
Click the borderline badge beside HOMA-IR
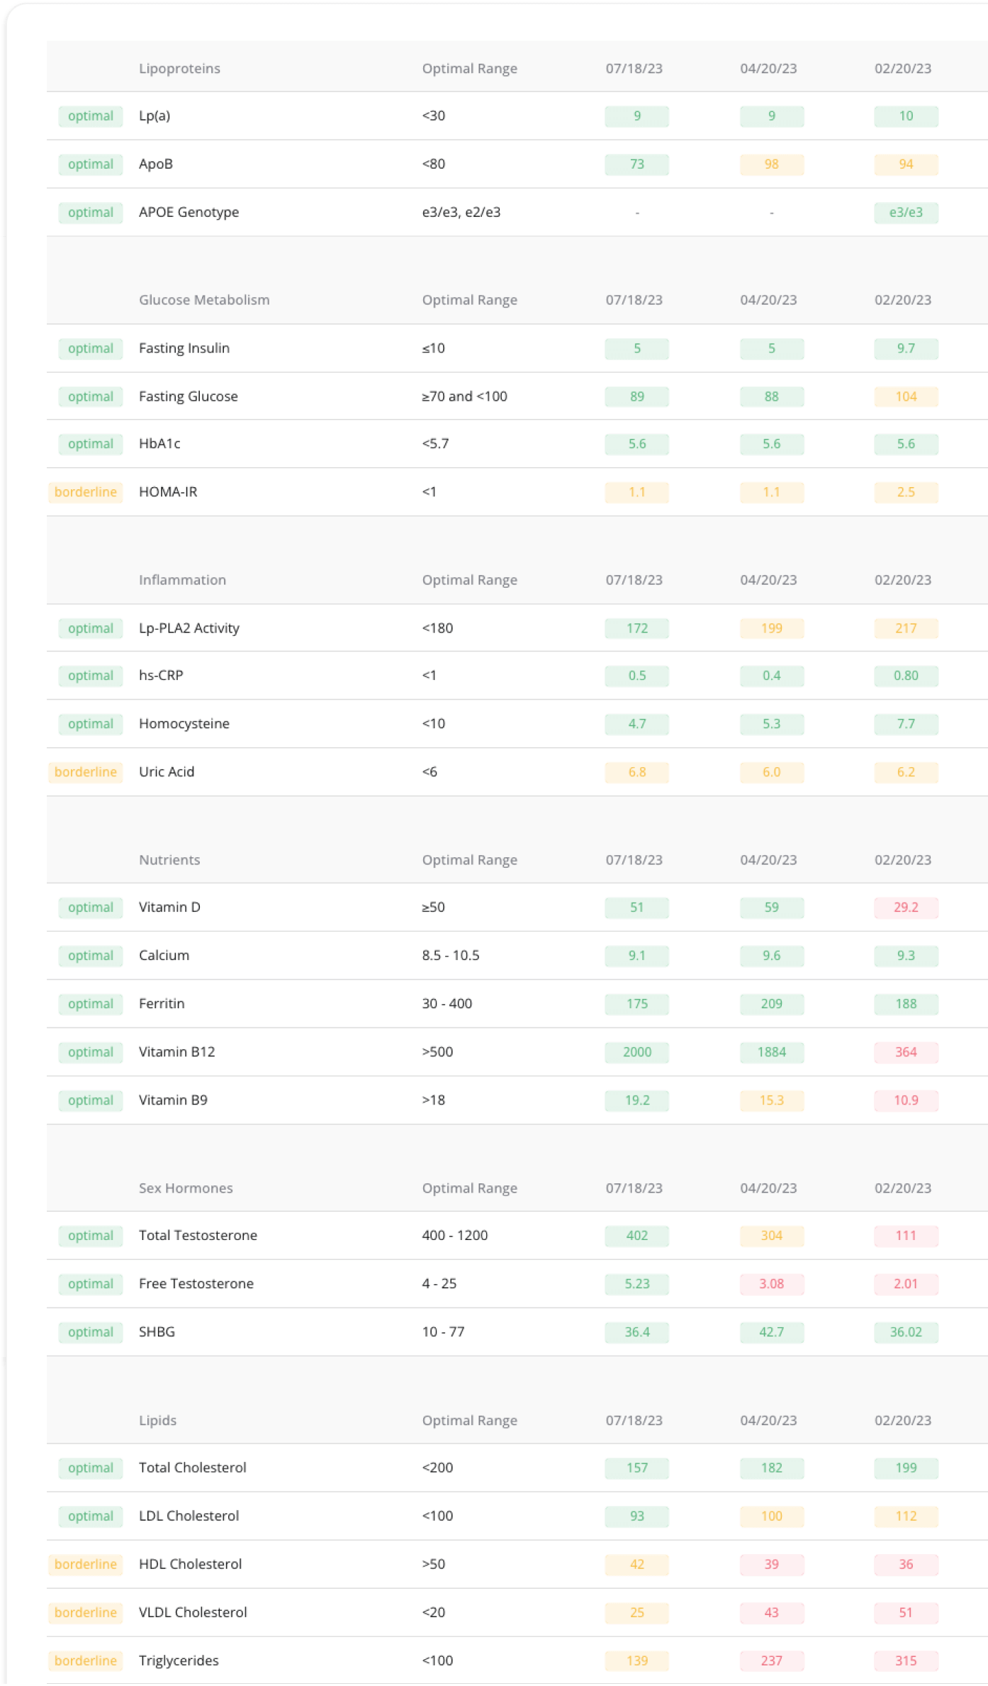point(85,492)
